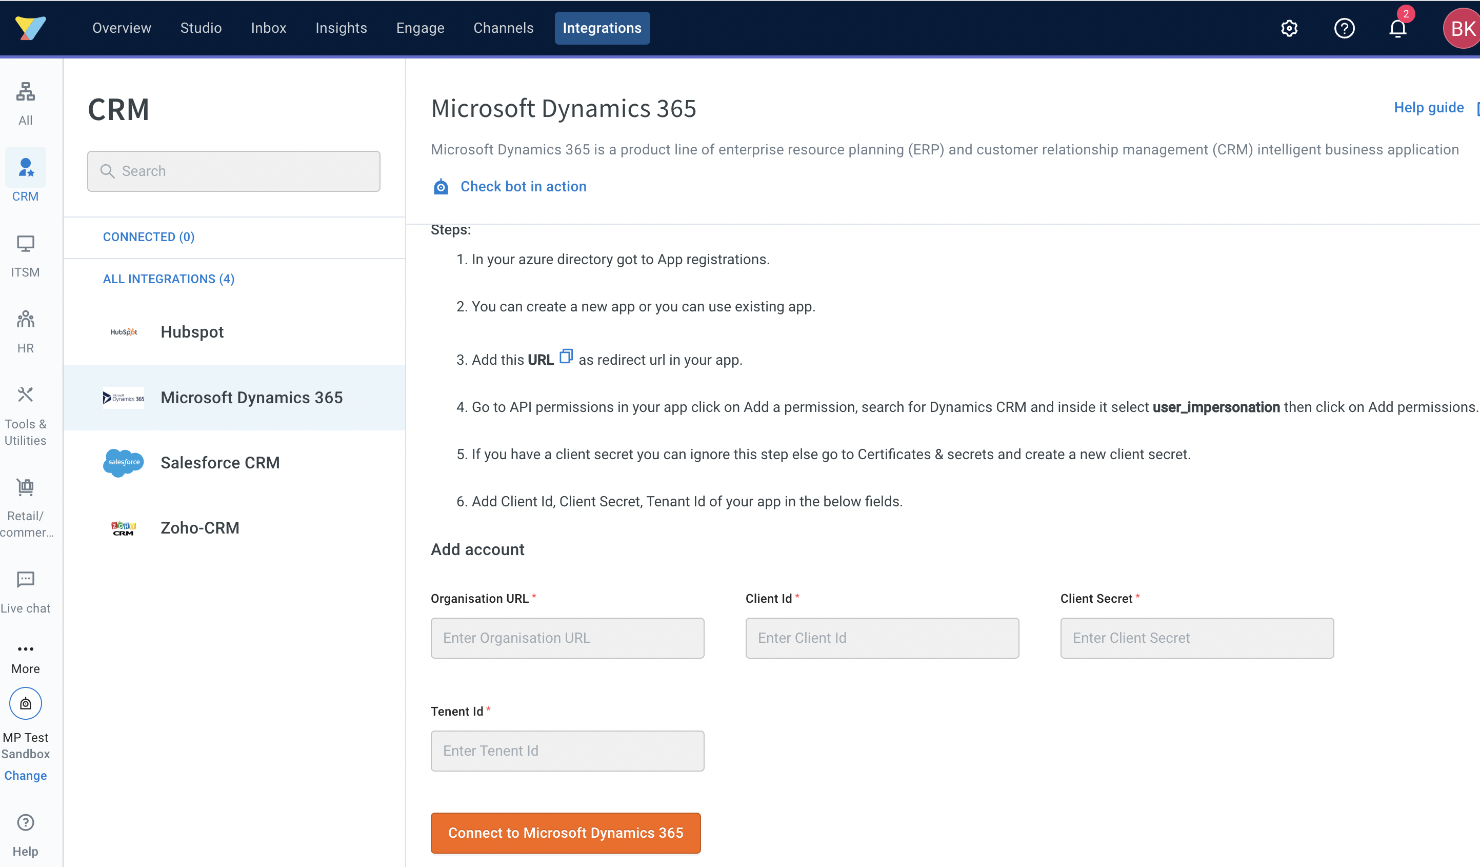
Task: Switch to the Channels tab
Action: [503, 28]
